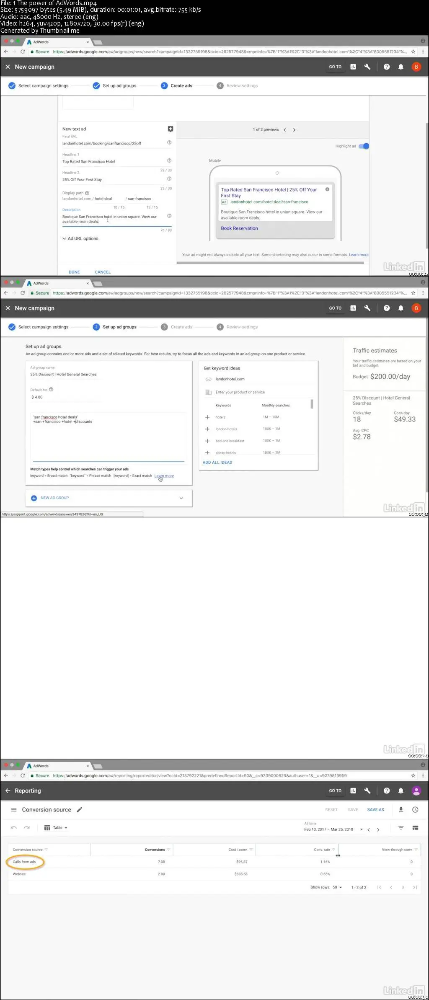Select the Create ads step in the first frame

point(176,85)
